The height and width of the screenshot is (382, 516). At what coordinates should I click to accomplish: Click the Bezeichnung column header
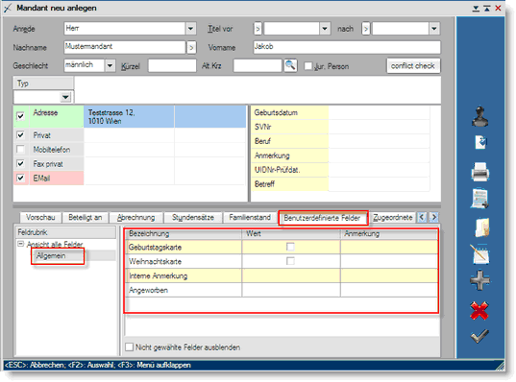coord(184,234)
